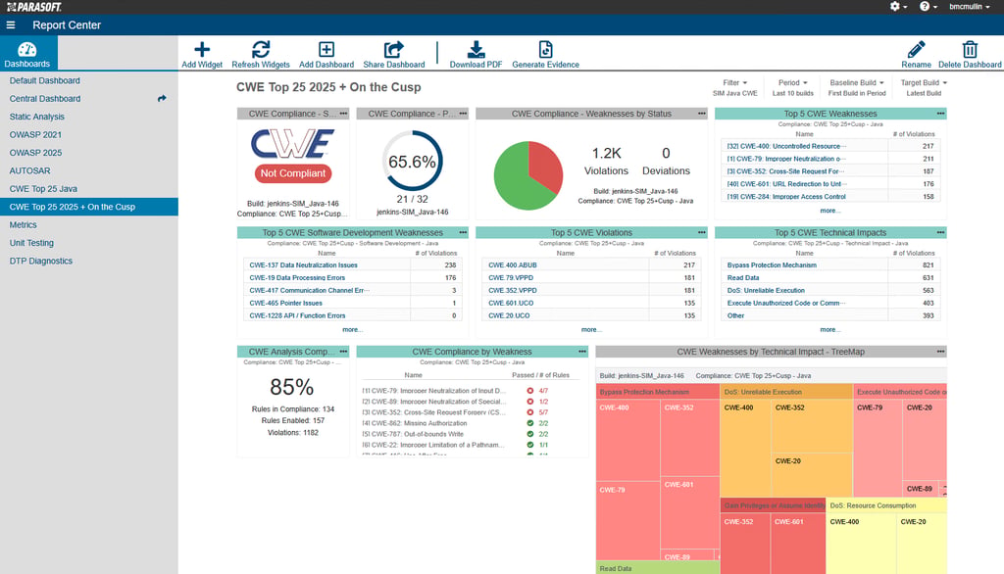The width and height of the screenshot is (1004, 574).
Task: Open options menu of TreeMap widget
Action: tap(940, 352)
